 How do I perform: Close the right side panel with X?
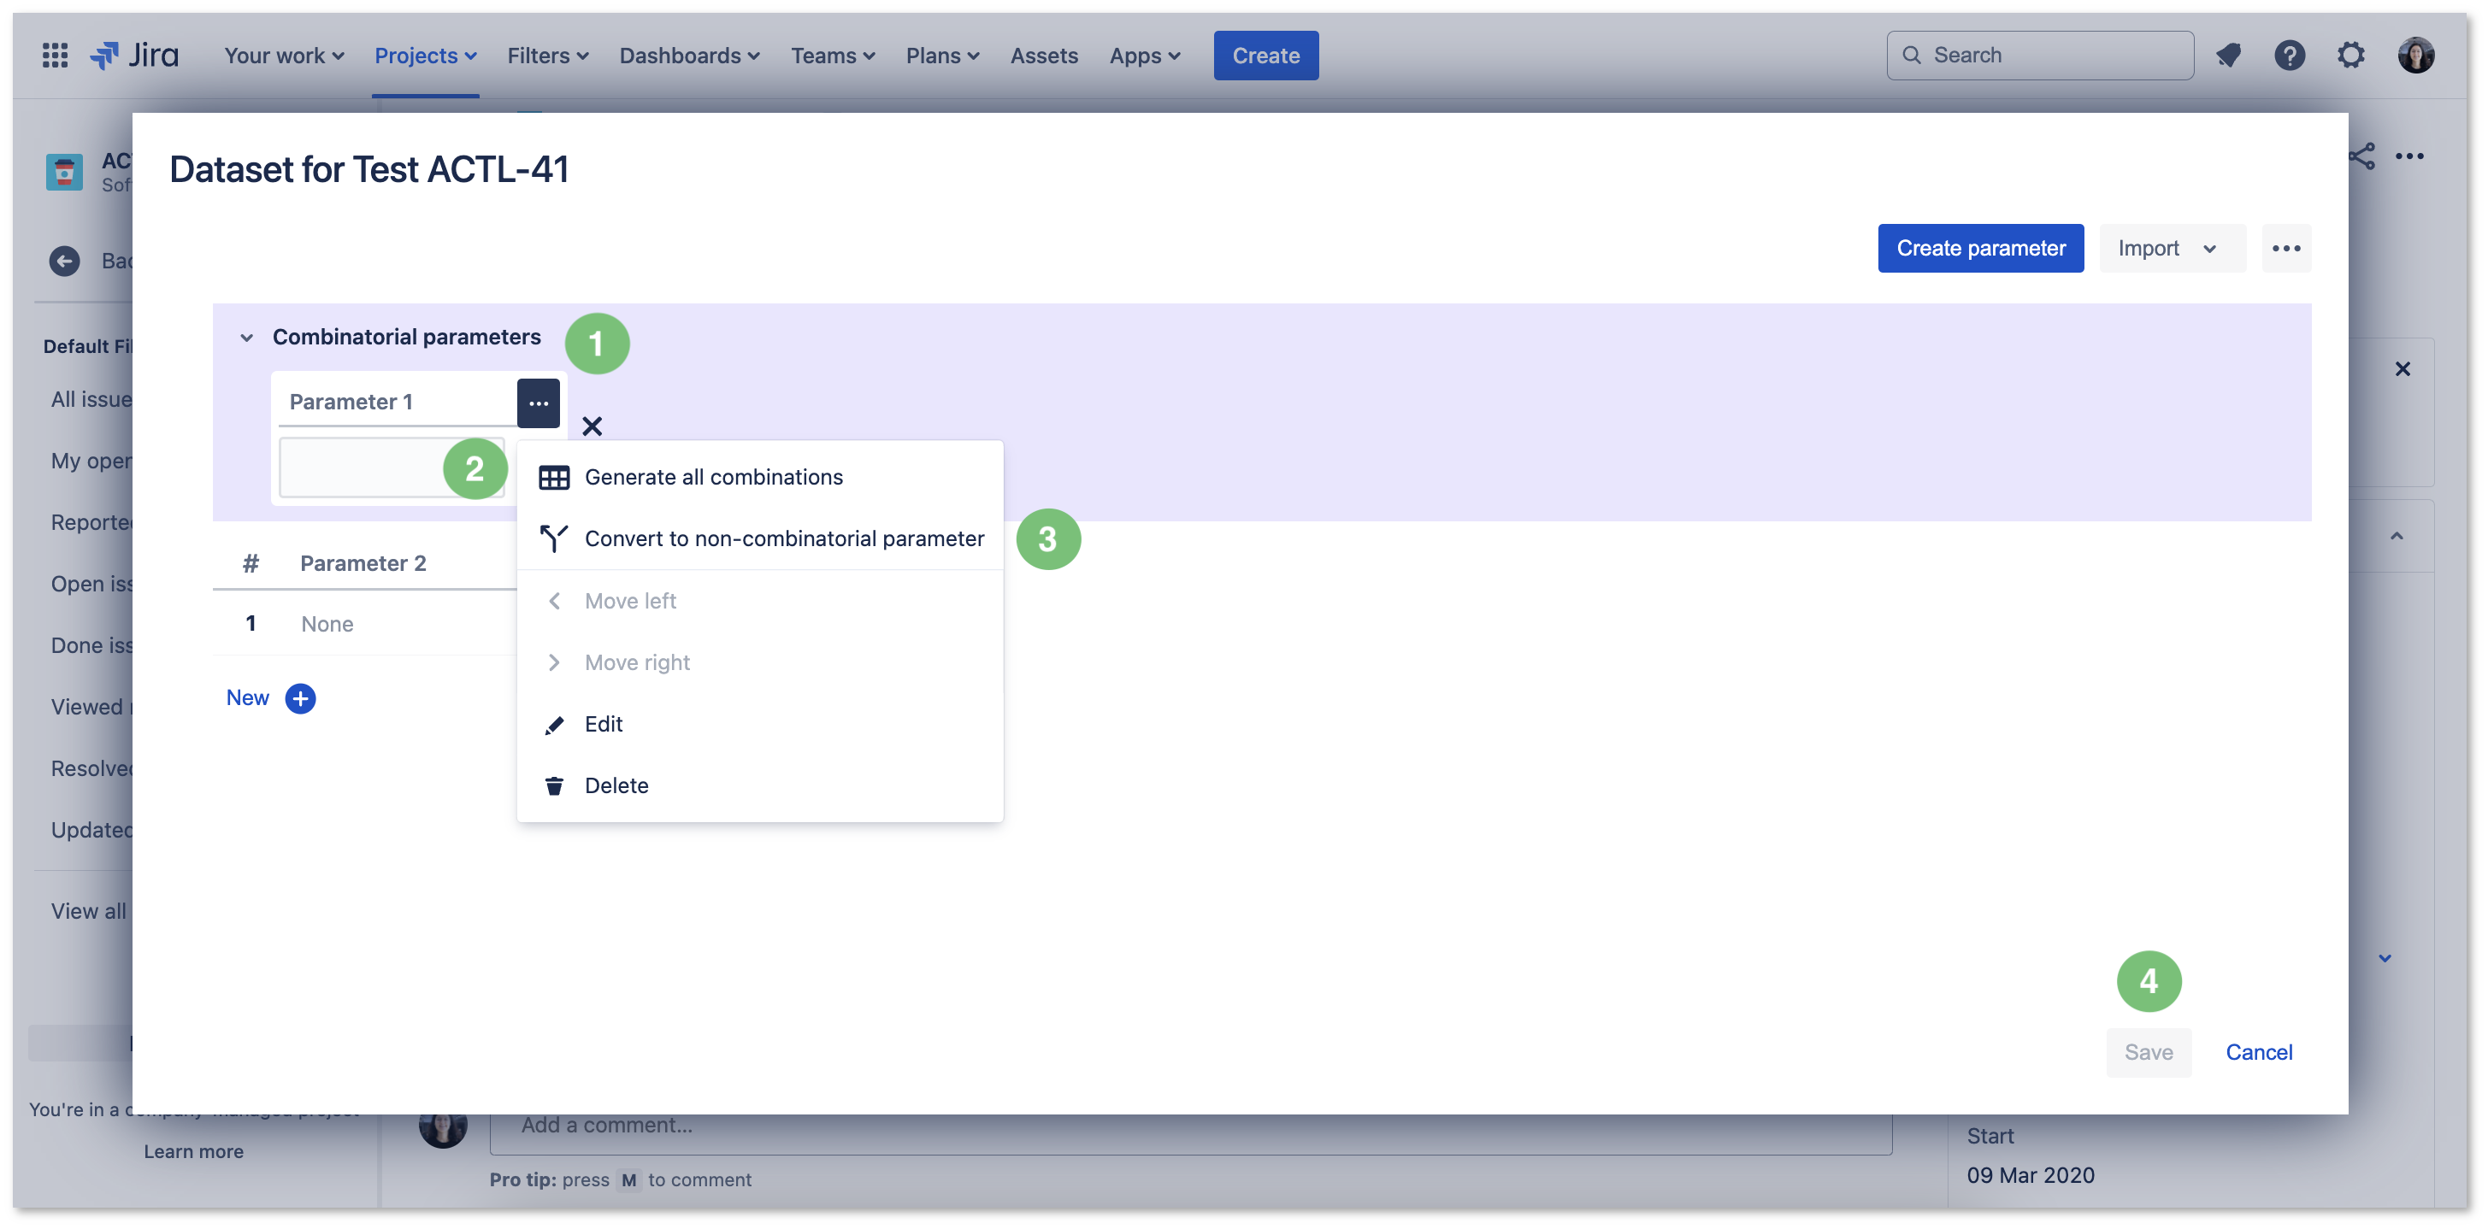click(2402, 369)
